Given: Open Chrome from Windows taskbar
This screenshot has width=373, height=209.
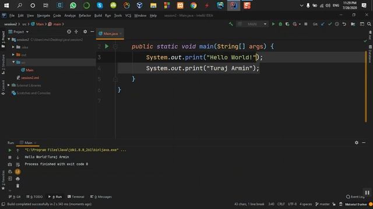Looking at the screenshot, I should coord(193,5).
